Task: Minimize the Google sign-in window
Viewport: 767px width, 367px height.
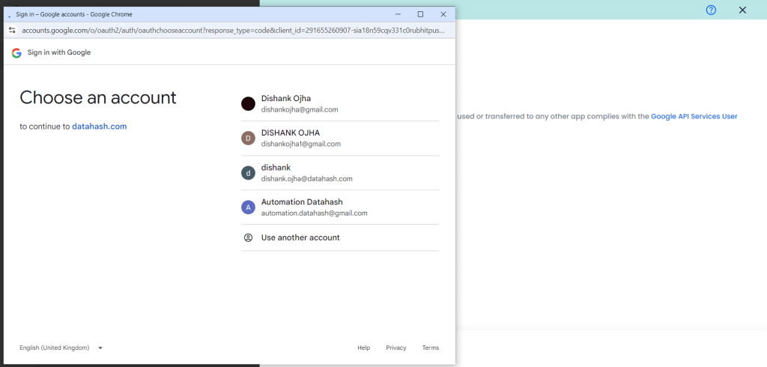Action: pos(398,14)
